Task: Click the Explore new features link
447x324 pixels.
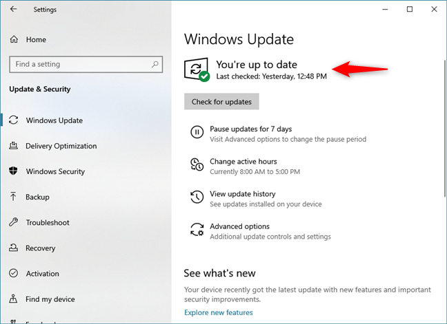Action: [x=219, y=312]
